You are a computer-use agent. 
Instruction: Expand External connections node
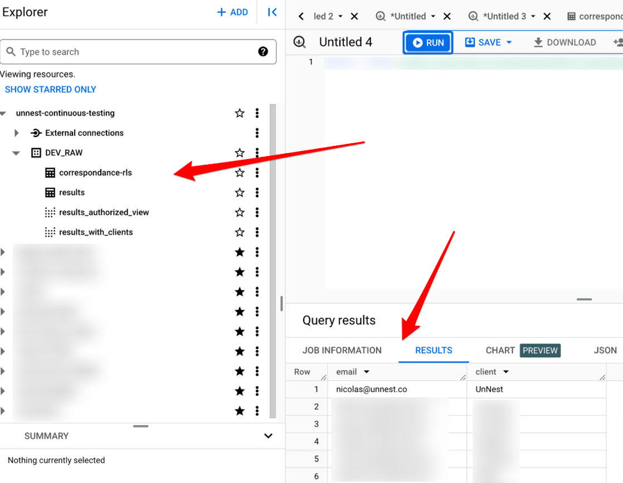pos(16,133)
